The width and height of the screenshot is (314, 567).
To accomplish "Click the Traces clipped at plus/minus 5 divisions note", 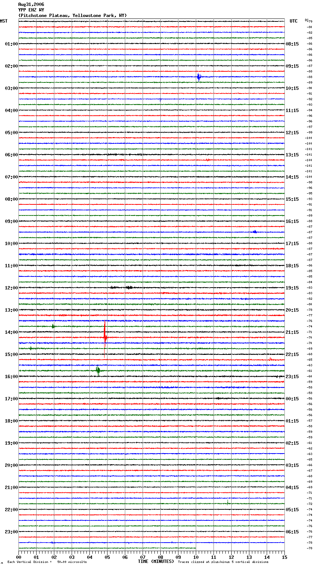I will point(223,562).
